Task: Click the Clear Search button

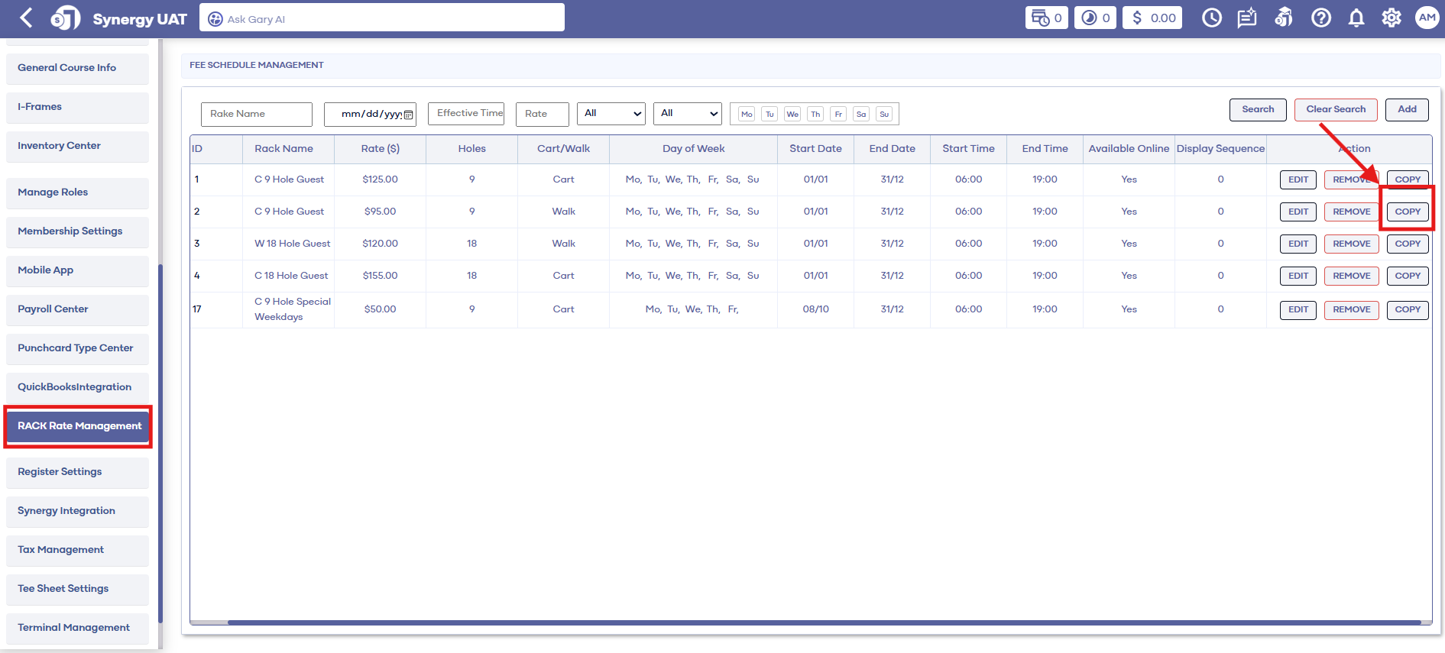Action: coord(1335,109)
